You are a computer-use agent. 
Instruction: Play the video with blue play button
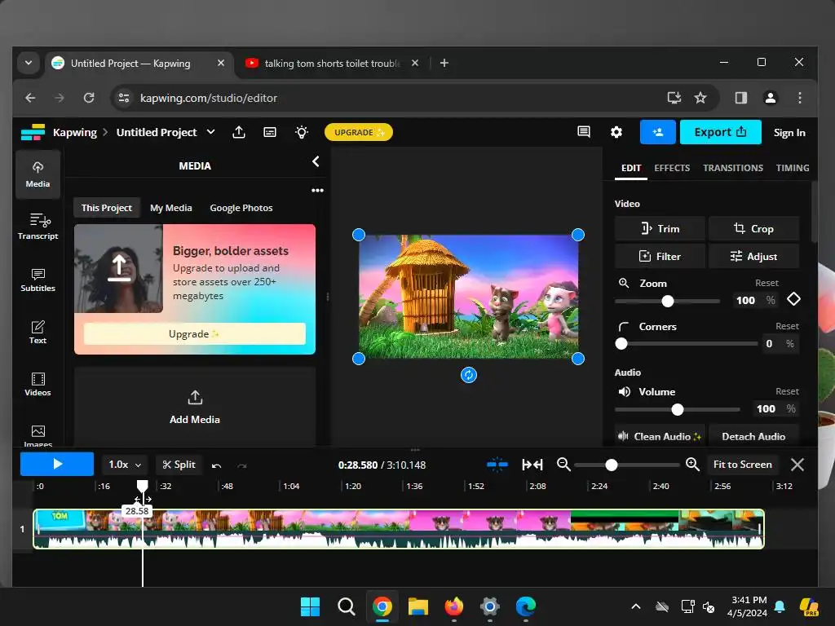tap(57, 464)
